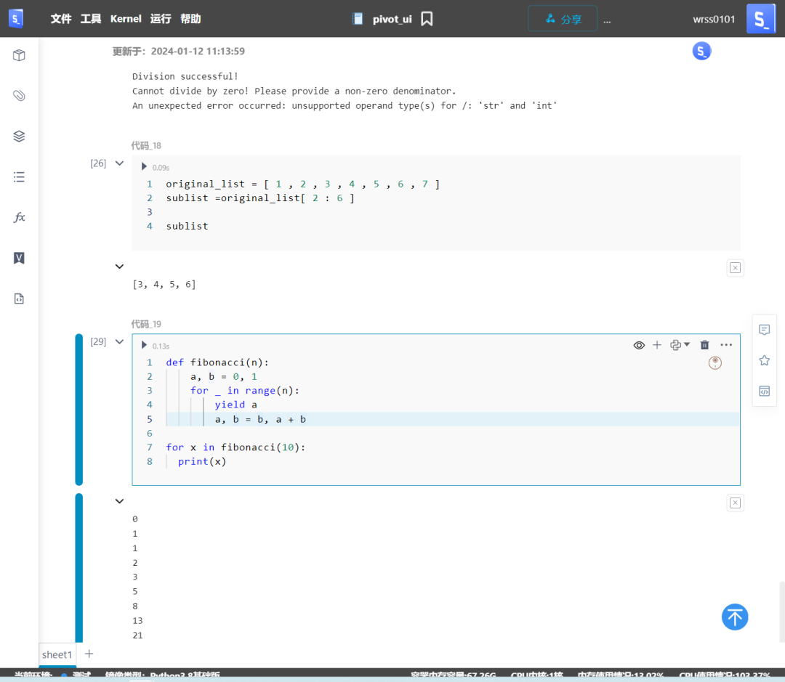Add a new sheet with plus

(x=89, y=654)
